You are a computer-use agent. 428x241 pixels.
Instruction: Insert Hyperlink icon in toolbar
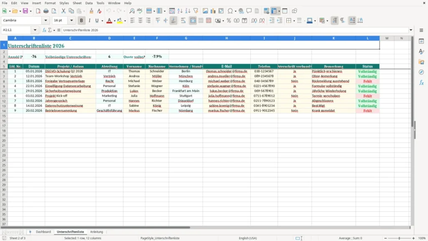tap(241, 11)
